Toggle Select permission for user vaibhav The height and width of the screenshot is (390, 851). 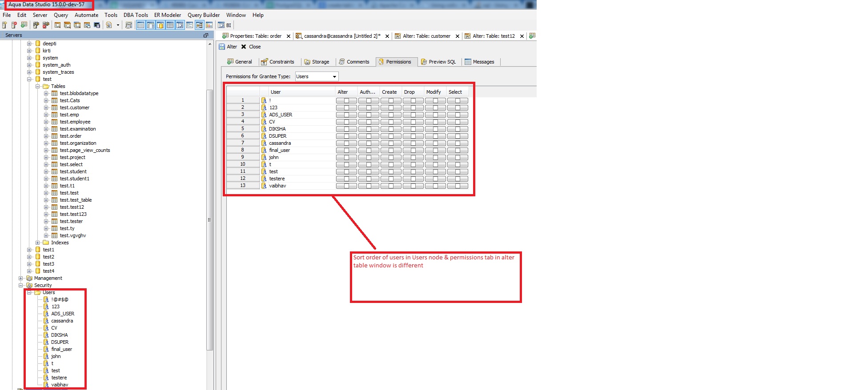click(x=458, y=186)
